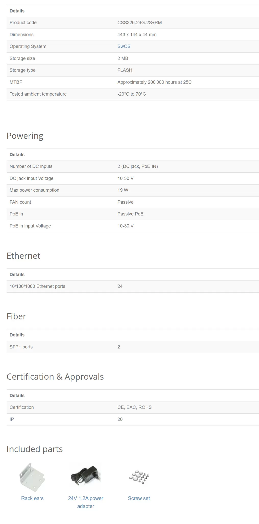Click the Included parts heading
Viewport: 259px width, 524px height.
35,449
